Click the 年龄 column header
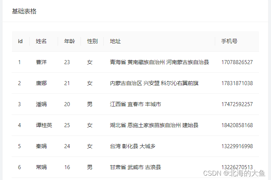This screenshot has height=180, width=271. click(x=70, y=41)
